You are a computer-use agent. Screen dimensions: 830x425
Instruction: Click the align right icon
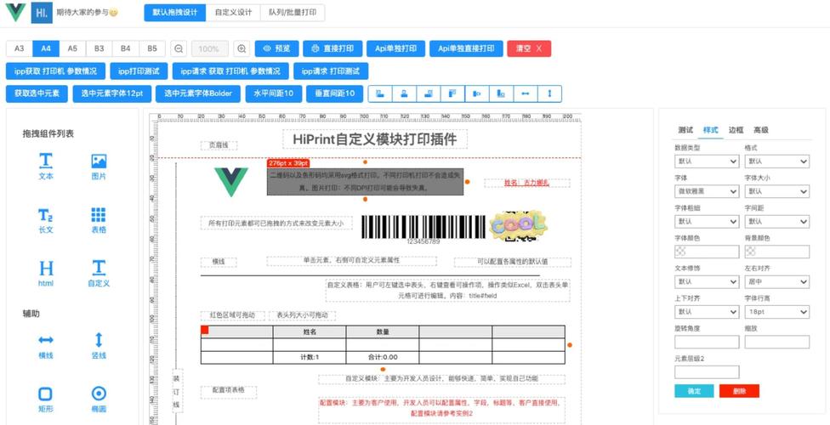click(x=429, y=93)
